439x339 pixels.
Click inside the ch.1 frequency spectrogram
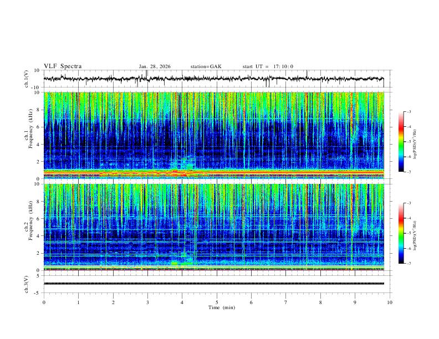pos(213,135)
